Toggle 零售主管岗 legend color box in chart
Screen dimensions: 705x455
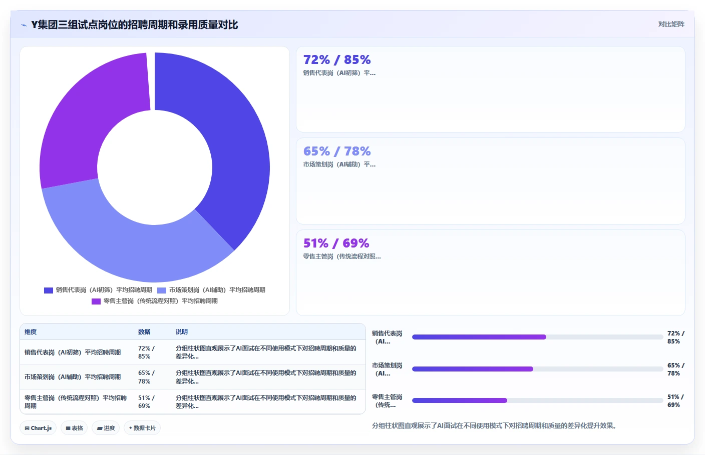pyautogui.click(x=96, y=301)
